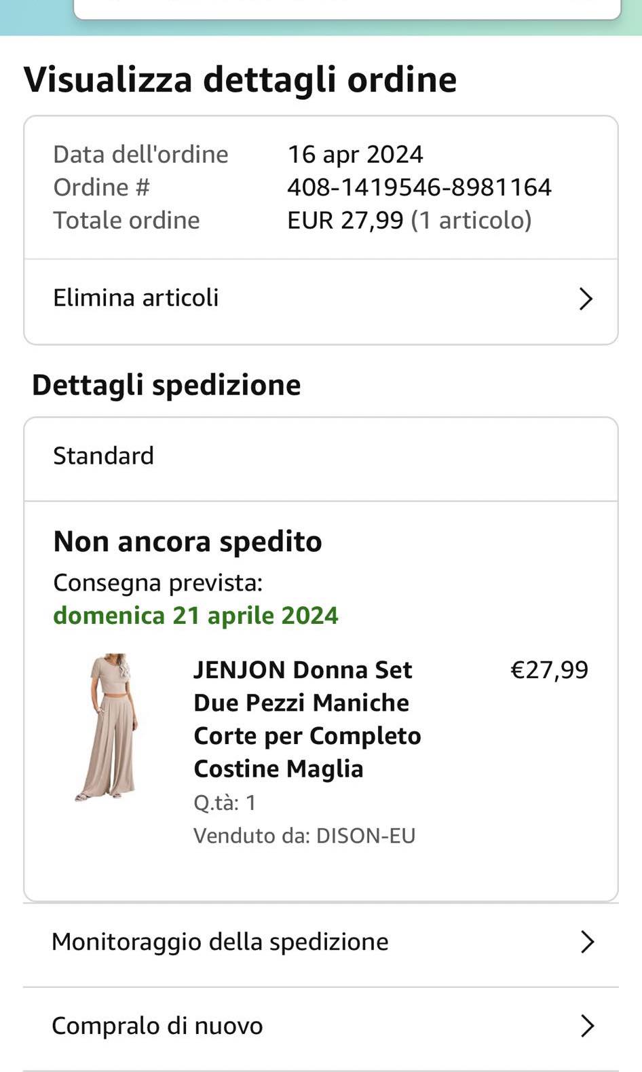Tap the chevron beside Elimina articoli

point(586,299)
